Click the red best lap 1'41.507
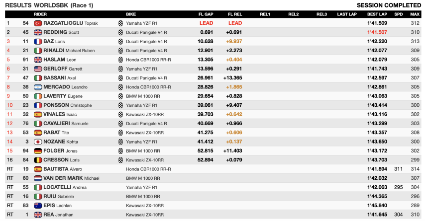 pos(377,32)
